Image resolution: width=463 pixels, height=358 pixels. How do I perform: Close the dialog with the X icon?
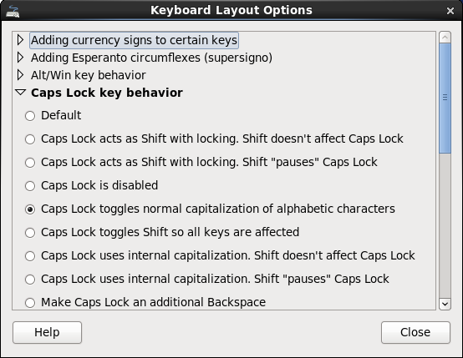pyautogui.click(x=450, y=11)
